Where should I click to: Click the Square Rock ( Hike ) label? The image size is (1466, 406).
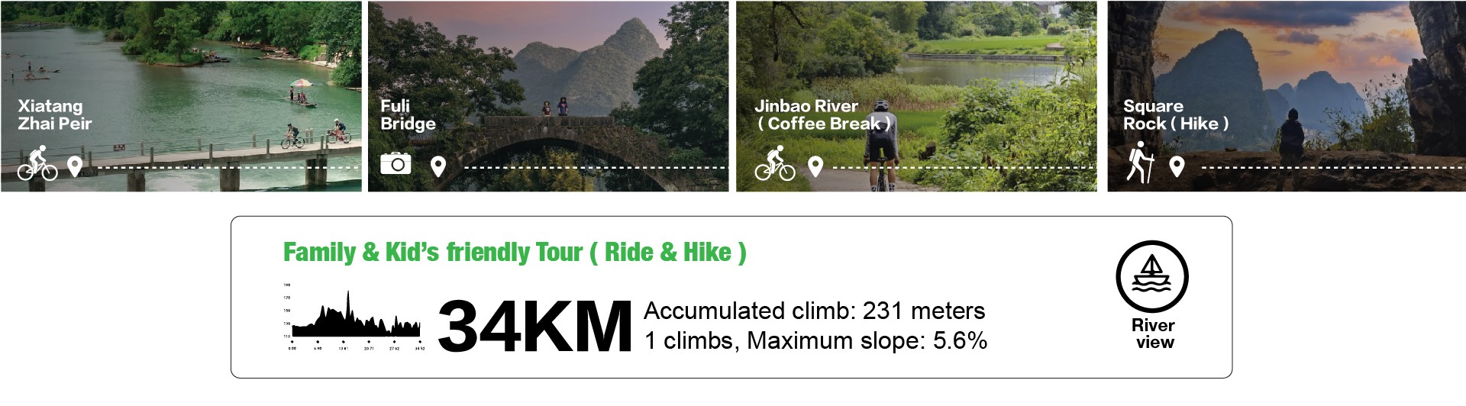1176,114
